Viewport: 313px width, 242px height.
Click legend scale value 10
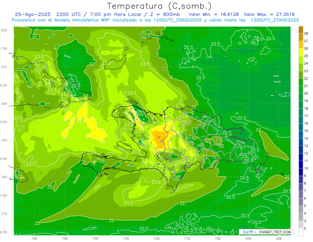point(306,168)
